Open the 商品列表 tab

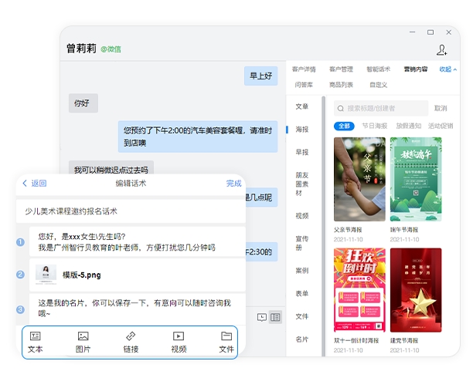pos(341,85)
